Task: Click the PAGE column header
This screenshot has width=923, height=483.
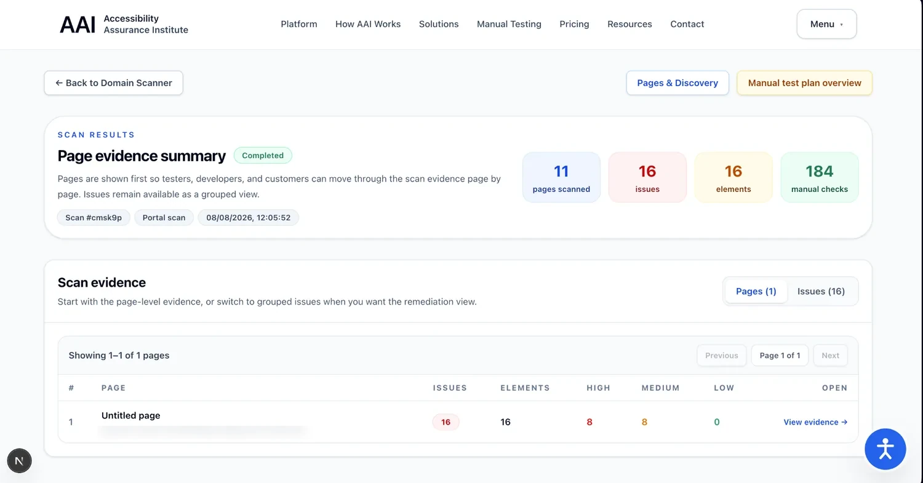Action: [x=113, y=388]
